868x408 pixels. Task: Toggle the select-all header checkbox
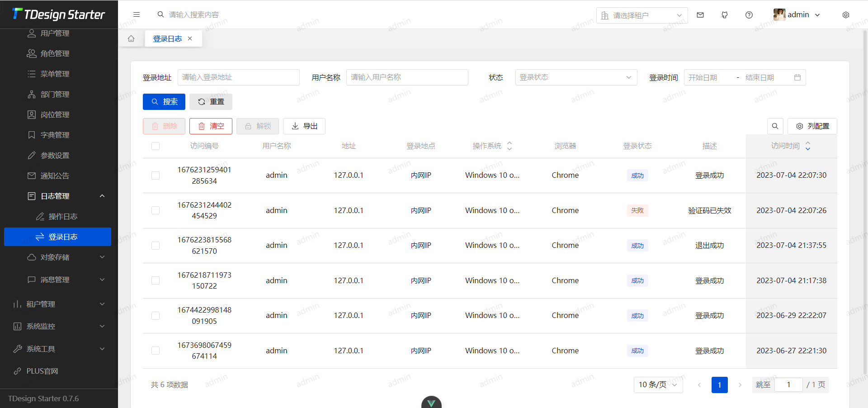click(x=156, y=146)
